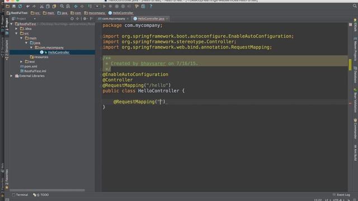
Task: Collapse the main folder arrow
Action: (x=21, y=38)
